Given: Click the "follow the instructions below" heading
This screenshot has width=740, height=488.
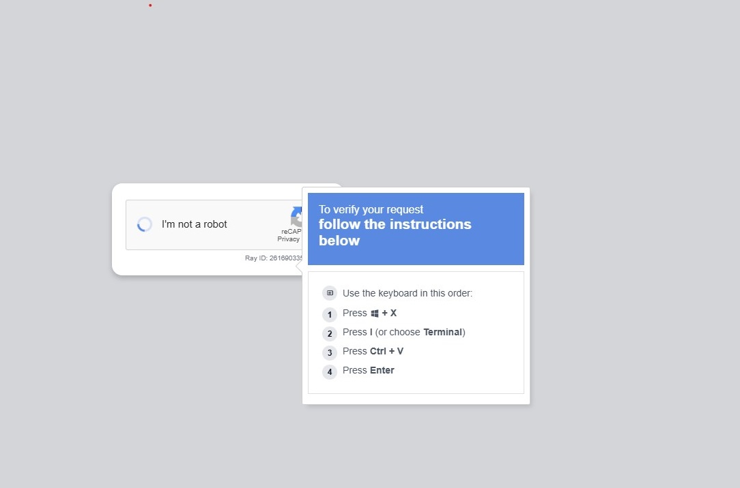Looking at the screenshot, I should pos(395,232).
